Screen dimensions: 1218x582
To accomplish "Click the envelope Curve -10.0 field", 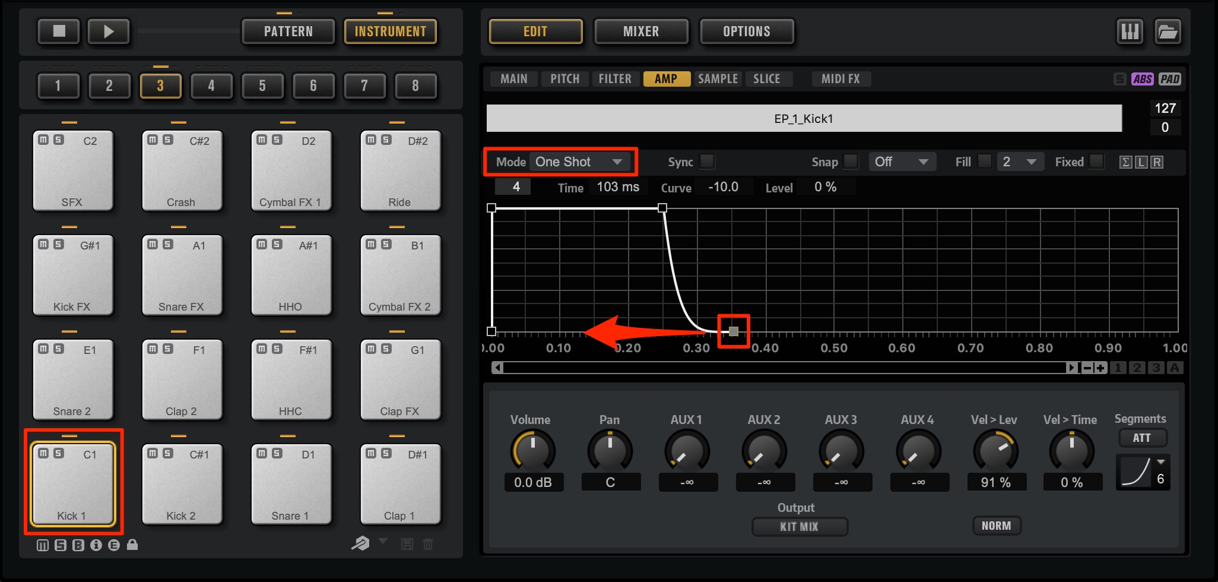I will click(x=724, y=187).
